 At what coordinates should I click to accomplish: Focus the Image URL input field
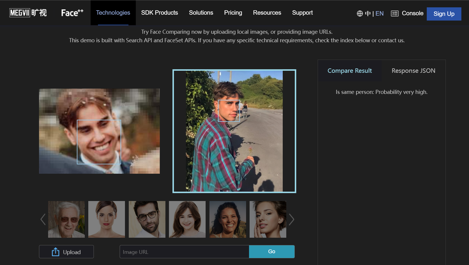coord(184,252)
